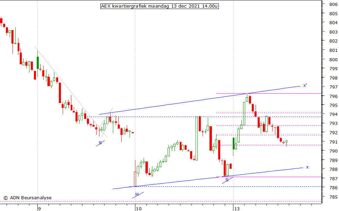Click price label 794 on axis
Image resolution: width=339 pixels, height=211 pixels.
click(333, 114)
